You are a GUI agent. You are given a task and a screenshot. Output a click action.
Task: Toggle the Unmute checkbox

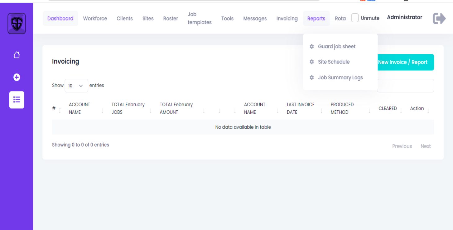[355, 18]
